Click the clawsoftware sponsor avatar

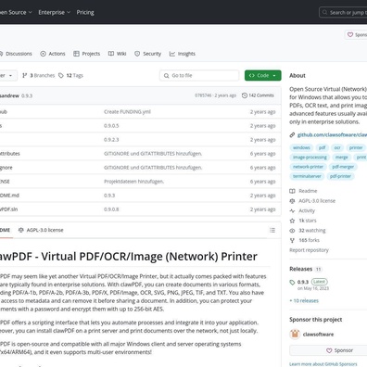pyautogui.click(x=295, y=335)
